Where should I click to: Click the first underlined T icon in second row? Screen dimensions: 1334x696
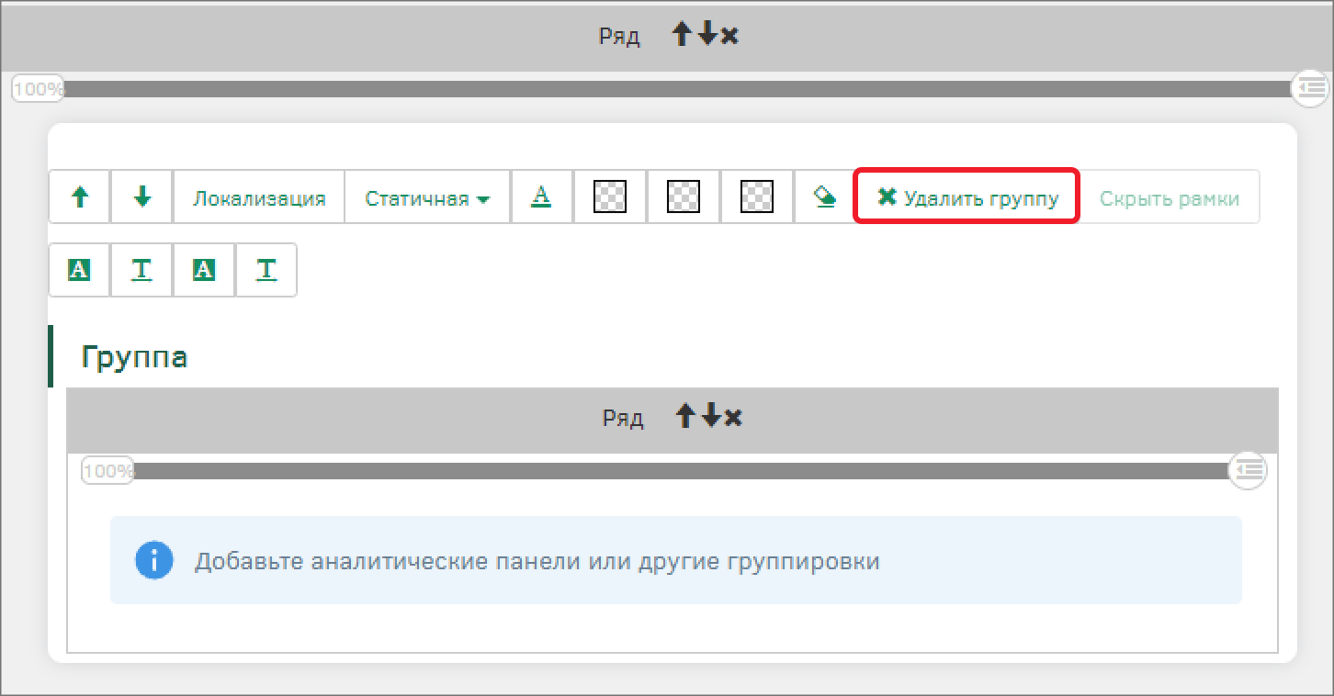[x=141, y=270]
